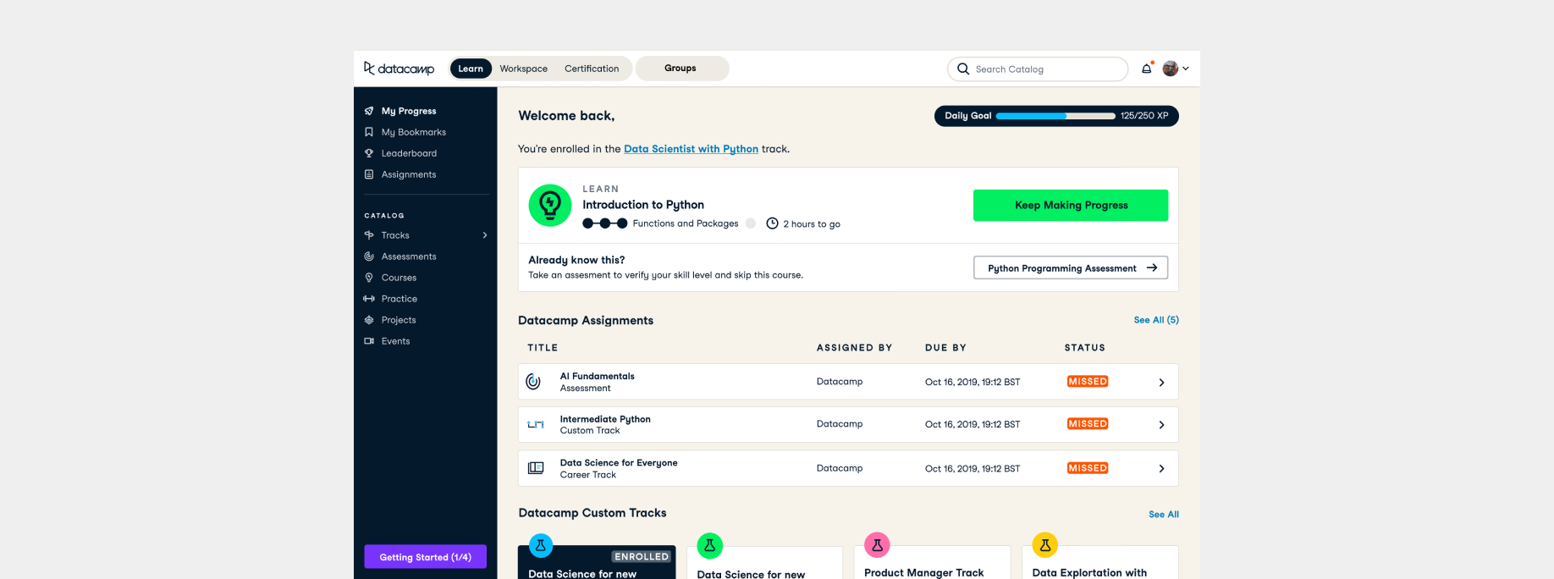This screenshot has width=1554, height=579.
Task: Click the green flask track icon
Action: (x=709, y=545)
